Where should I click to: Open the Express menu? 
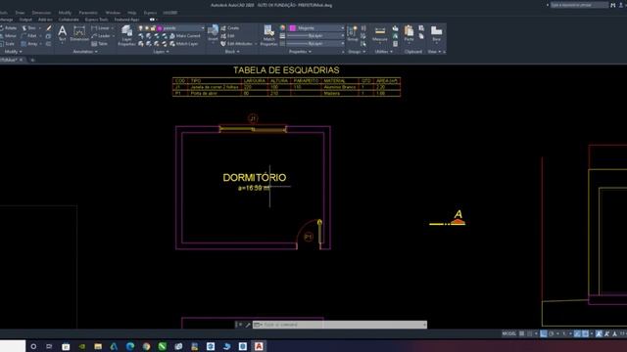click(150, 13)
